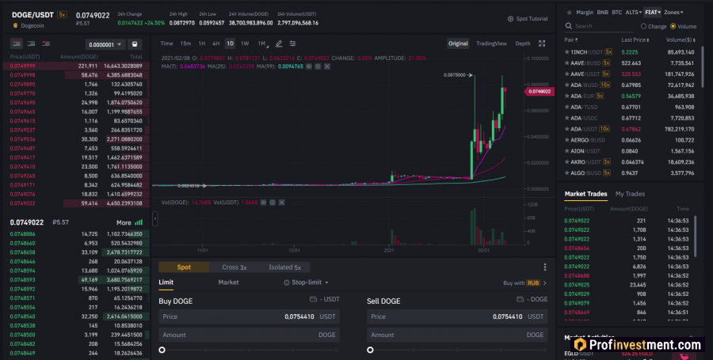Screen dimensions: 713x360
Task: Open the order book decimal precision dropdown
Action: point(105,44)
